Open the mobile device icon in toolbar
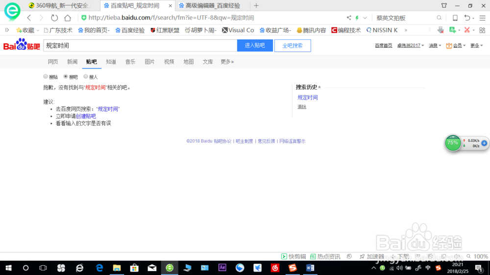 click(x=455, y=18)
